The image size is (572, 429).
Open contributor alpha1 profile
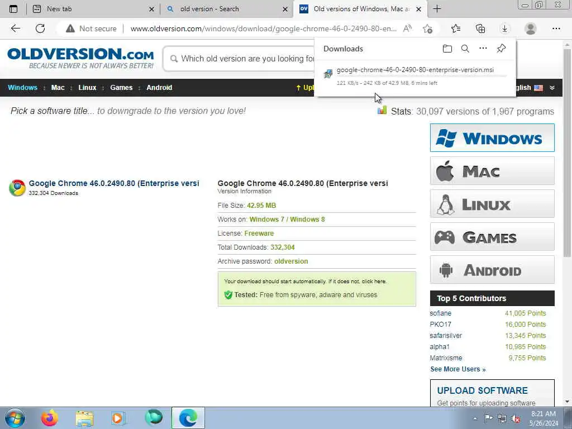[440, 346]
